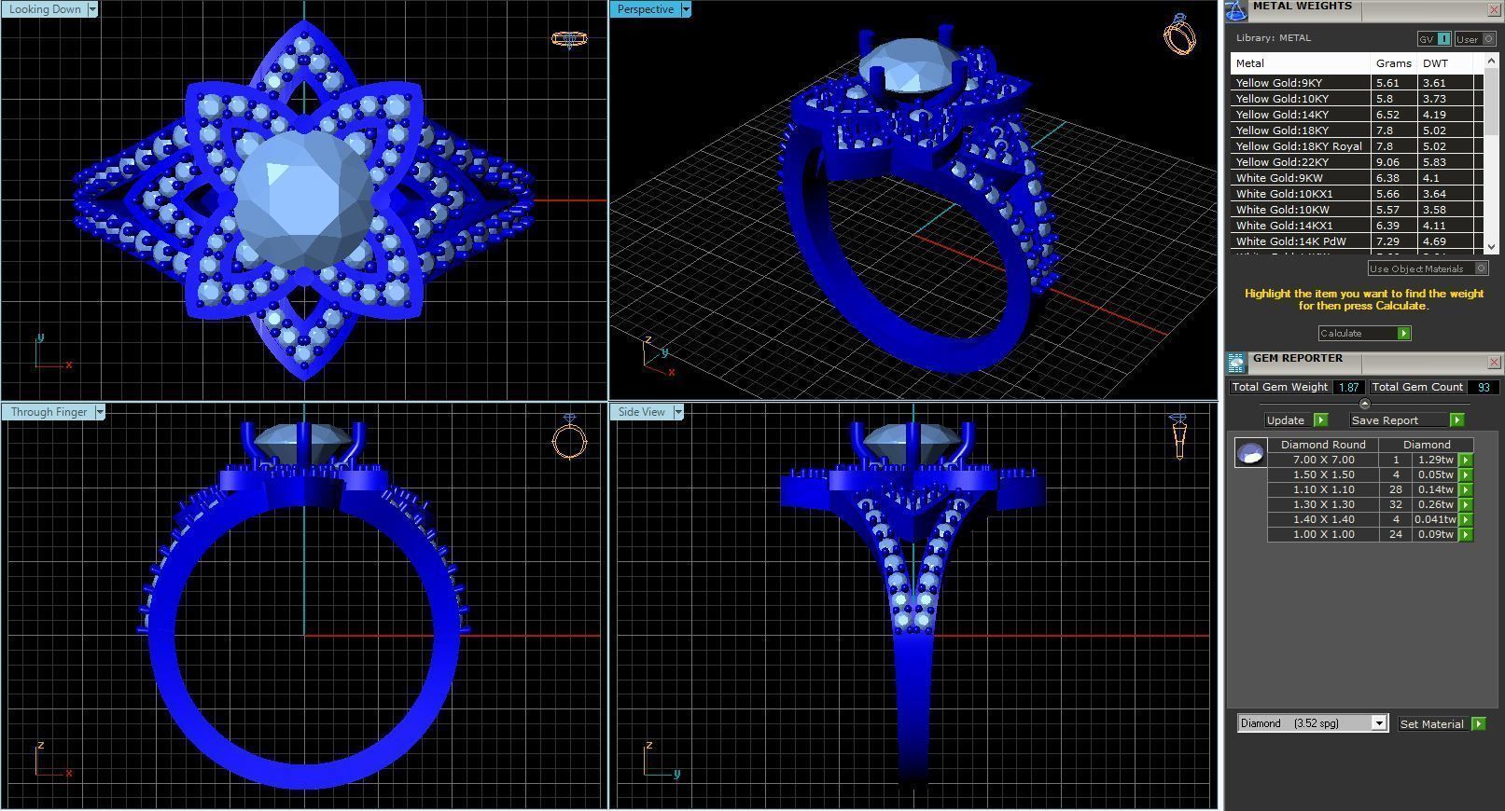Click the 0.26tw weight cell
This screenshot has height=811, width=1505.
[1436, 504]
